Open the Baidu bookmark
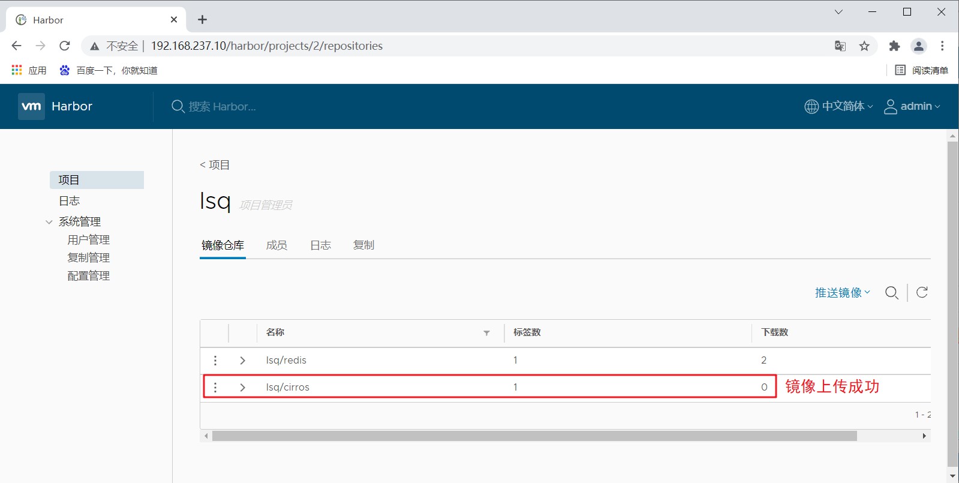This screenshot has height=483, width=959. 108,70
